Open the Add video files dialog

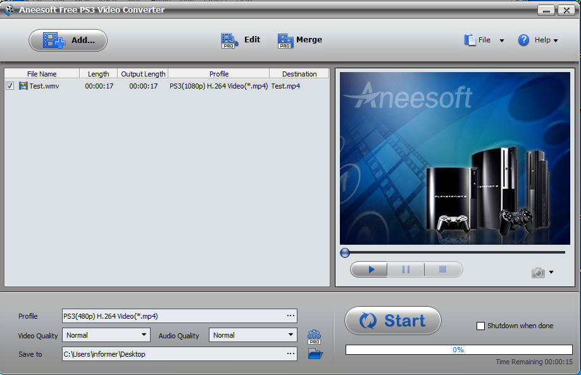[68, 40]
